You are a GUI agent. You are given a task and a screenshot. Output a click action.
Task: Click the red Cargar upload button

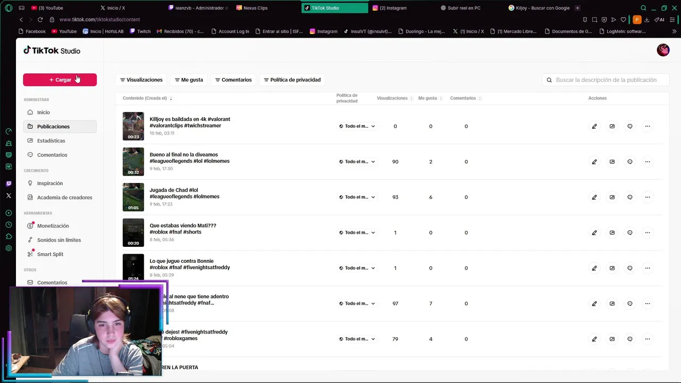pos(60,80)
